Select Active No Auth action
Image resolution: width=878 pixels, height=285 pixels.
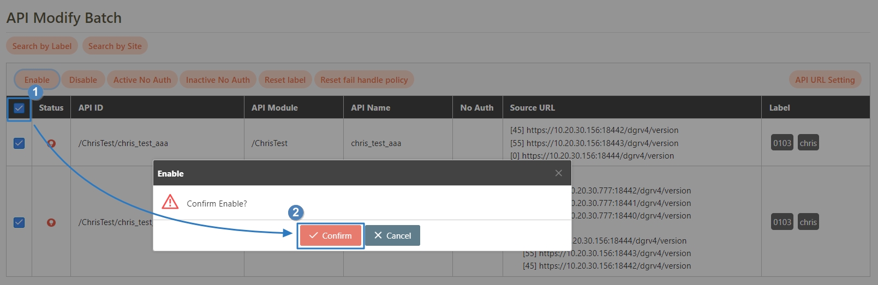pos(142,80)
